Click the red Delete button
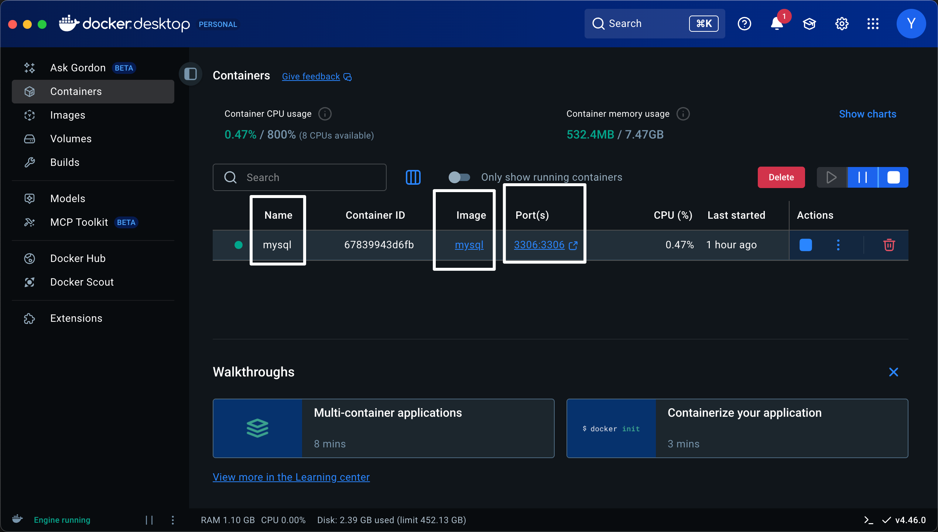 point(781,177)
